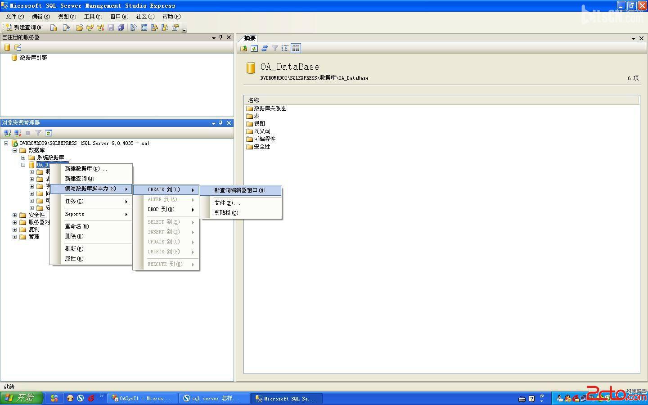Click the connect icon in Object Explorer toolbar

(x=7, y=133)
